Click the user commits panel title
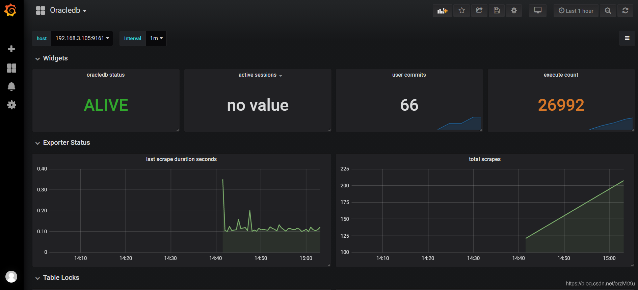This screenshot has width=638, height=290. pos(409,75)
